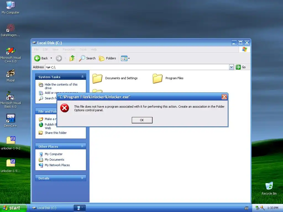Image resolution: width=283 pixels, height=212 pixels.
Task: Open My Network Places link
Action: 57,165
